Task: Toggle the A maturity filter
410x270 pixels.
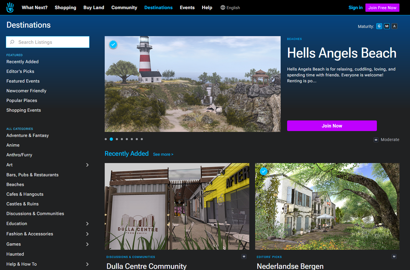Action: (394, 26)
